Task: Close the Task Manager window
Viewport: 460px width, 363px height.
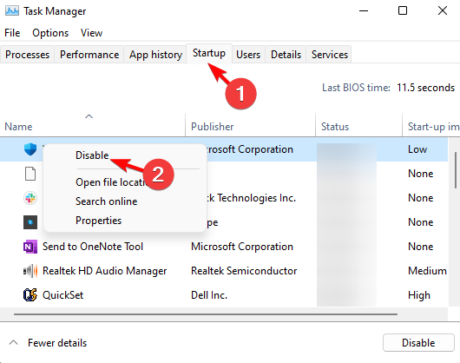Action: pyautogui.click(x=443, y=11)
